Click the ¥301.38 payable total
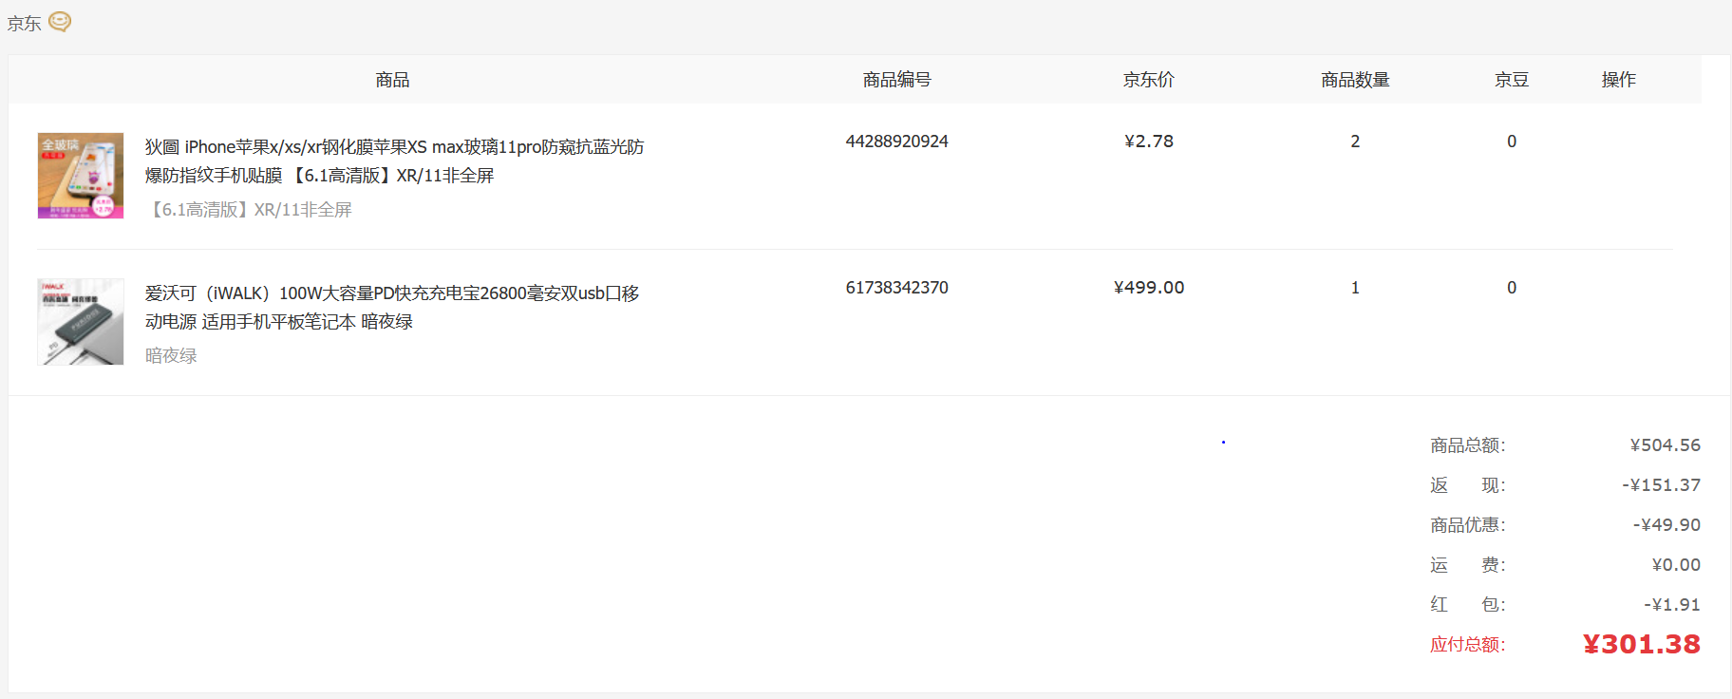The height and width of the screenshot is (699, 1732). [1642, 645]
